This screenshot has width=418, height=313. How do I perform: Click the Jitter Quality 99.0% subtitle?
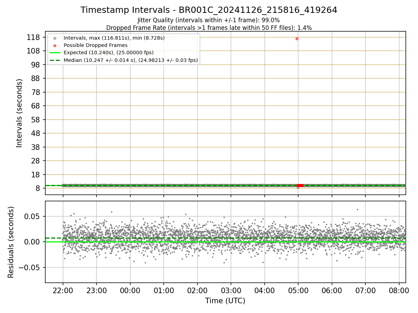tap(209, 20)
